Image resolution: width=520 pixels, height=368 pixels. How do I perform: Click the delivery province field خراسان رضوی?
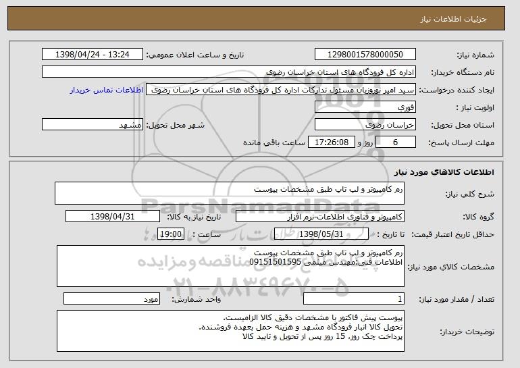365,125
